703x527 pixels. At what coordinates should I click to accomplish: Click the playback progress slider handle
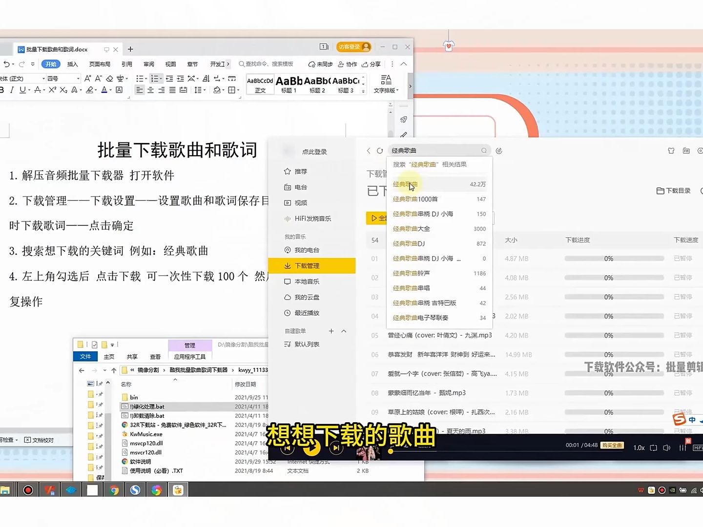click(391, 451)
